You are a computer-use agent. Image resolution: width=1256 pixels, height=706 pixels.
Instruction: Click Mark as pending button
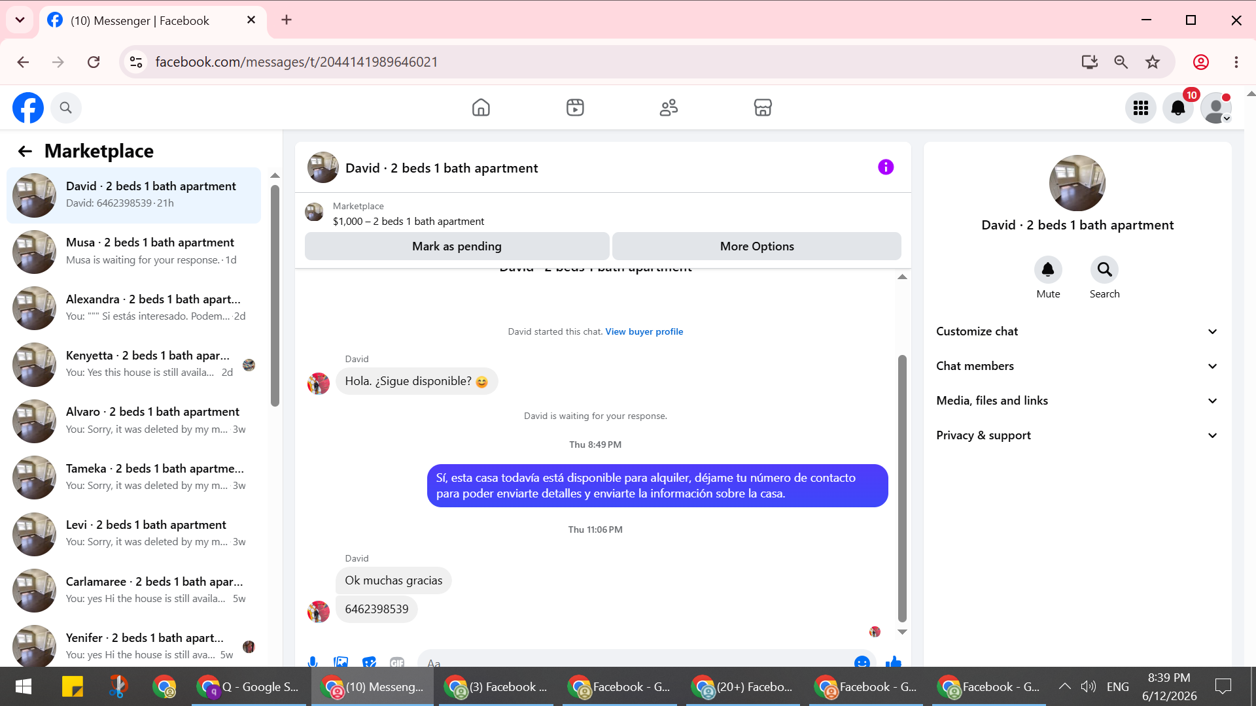point(457,246)
